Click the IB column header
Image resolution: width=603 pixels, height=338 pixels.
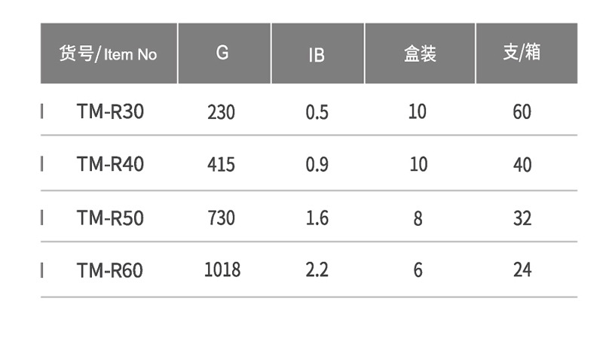[x=317, y=54]
